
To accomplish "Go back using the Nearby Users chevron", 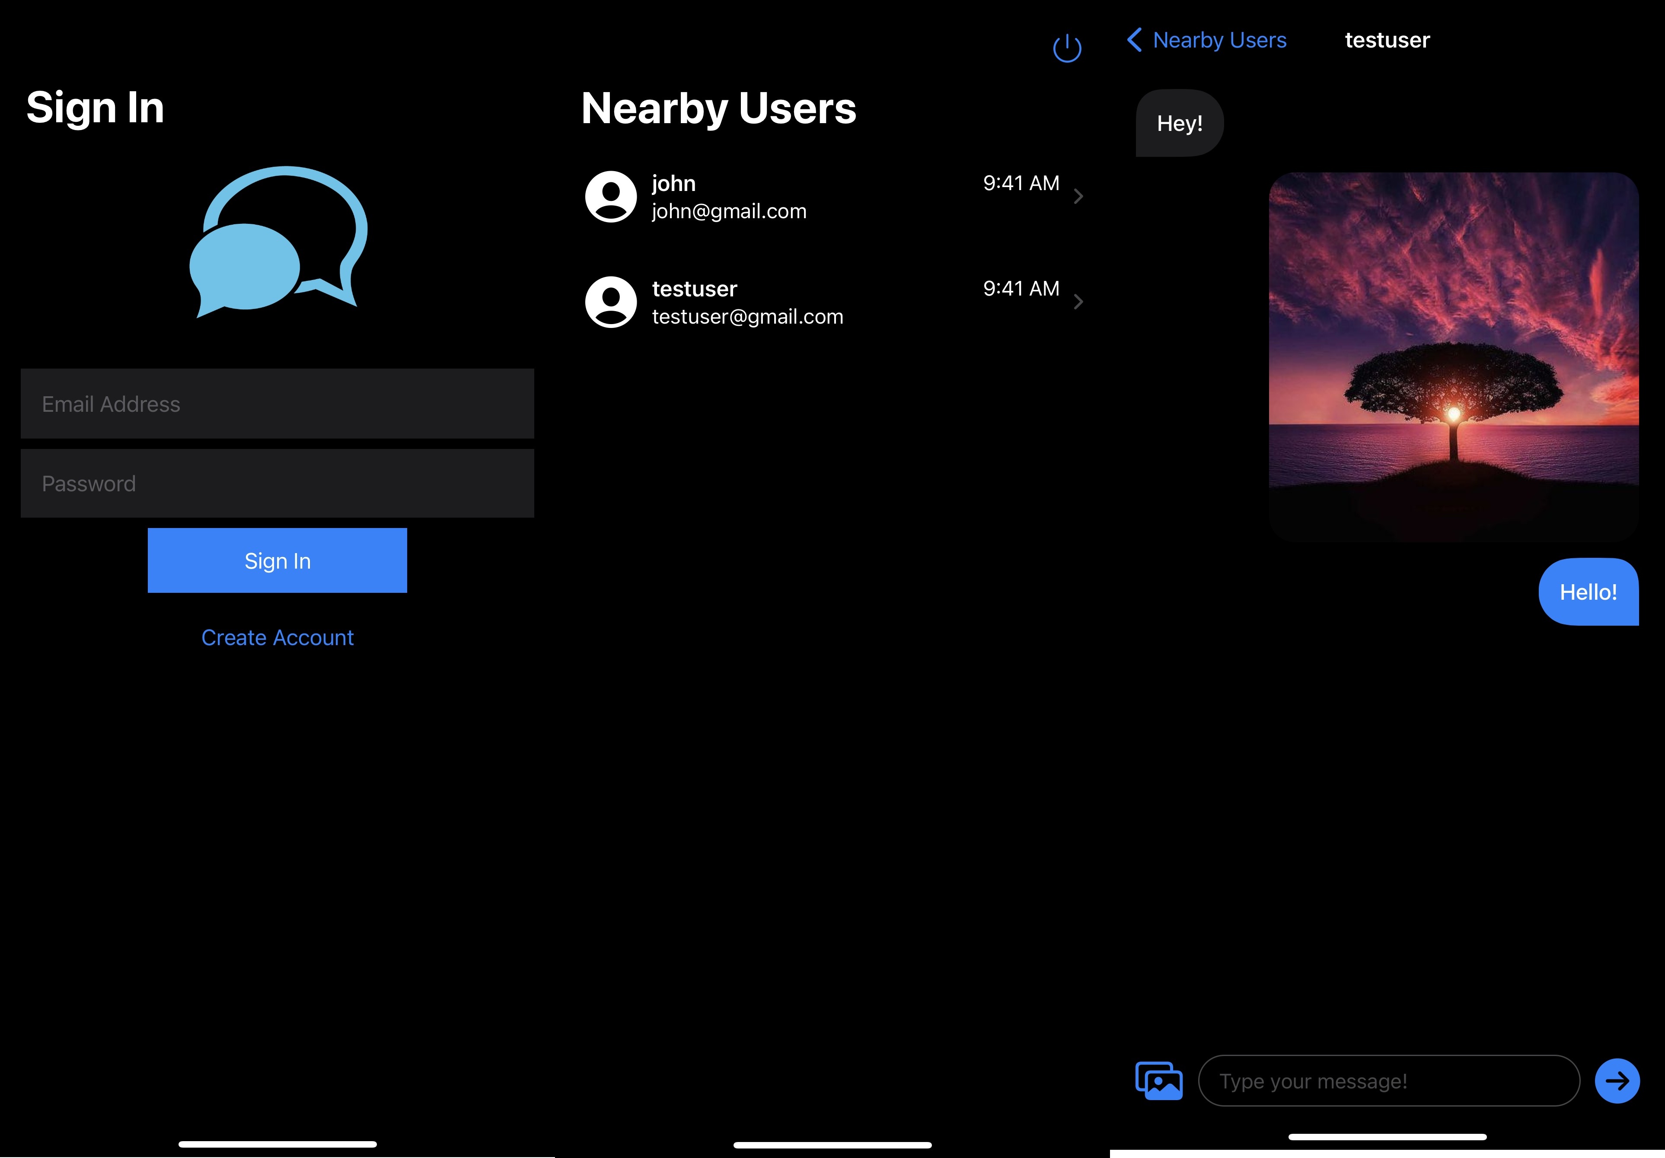I will tap(1135, 40).
